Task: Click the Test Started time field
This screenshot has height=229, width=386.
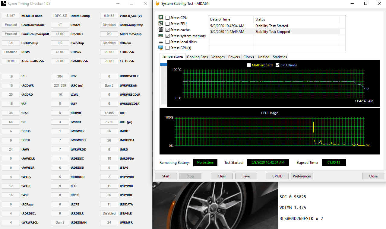Action: pos(268,163)
